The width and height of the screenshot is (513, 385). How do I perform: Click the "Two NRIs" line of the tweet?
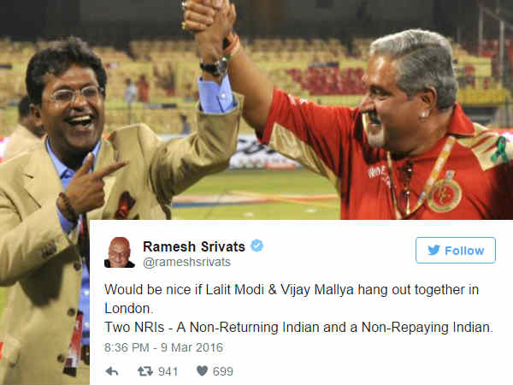pyautogui.click(x=298, y=328)
